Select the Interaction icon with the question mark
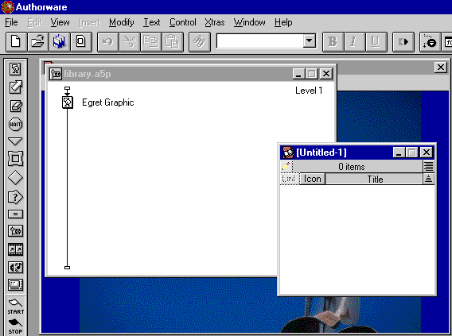Screen dimensions: 452x336 (15, 197)
